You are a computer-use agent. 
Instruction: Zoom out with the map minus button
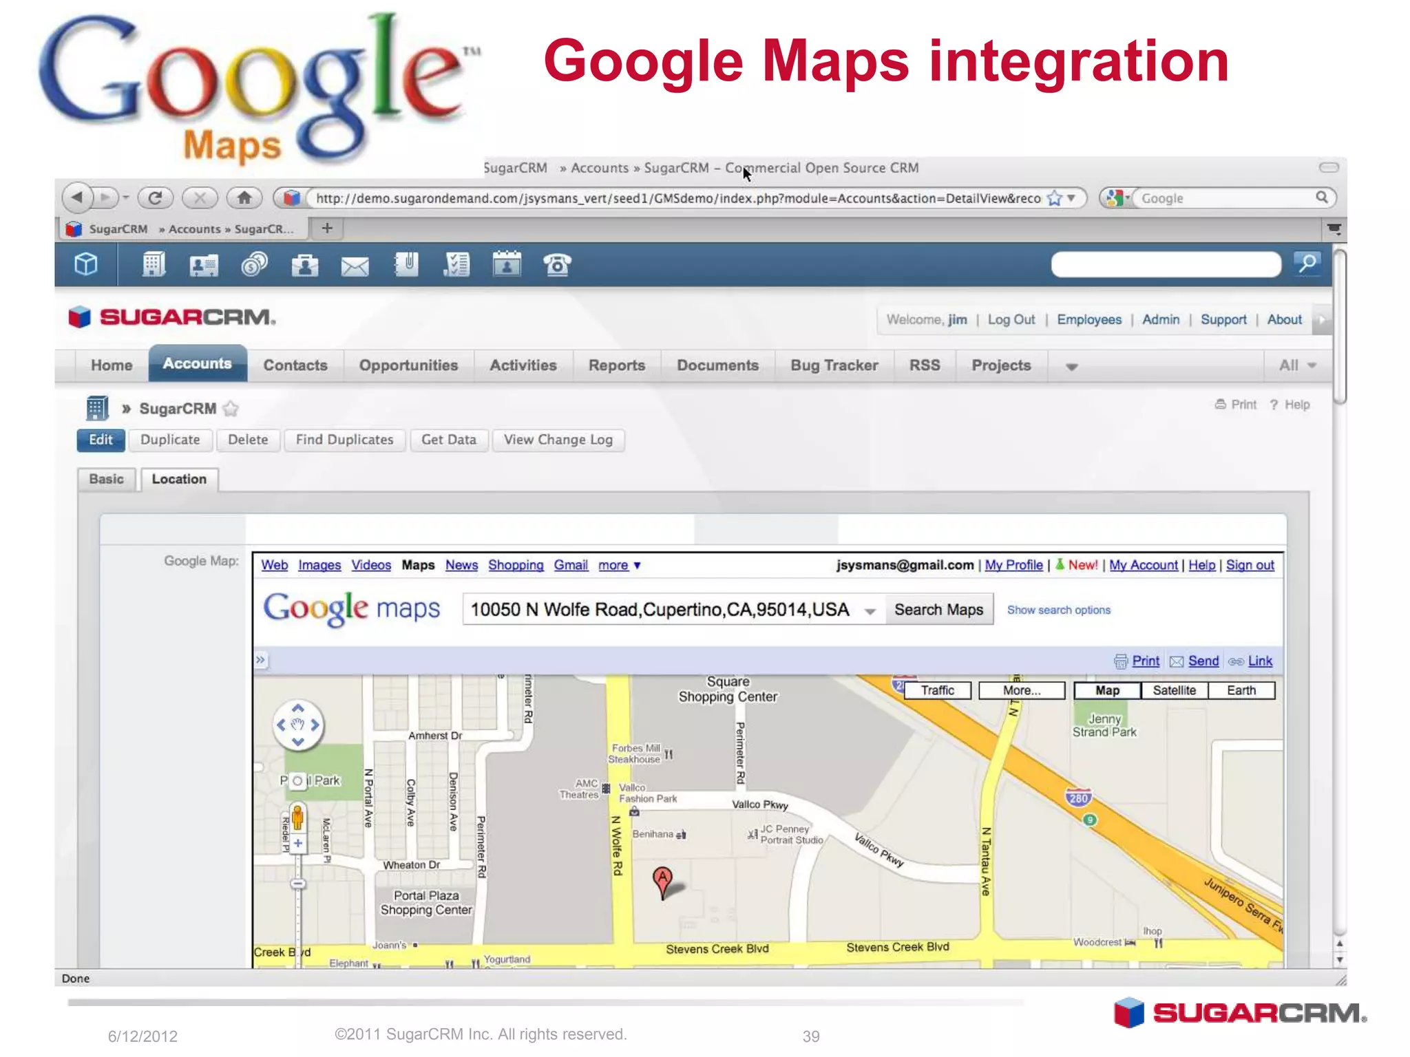coord(297,884)
